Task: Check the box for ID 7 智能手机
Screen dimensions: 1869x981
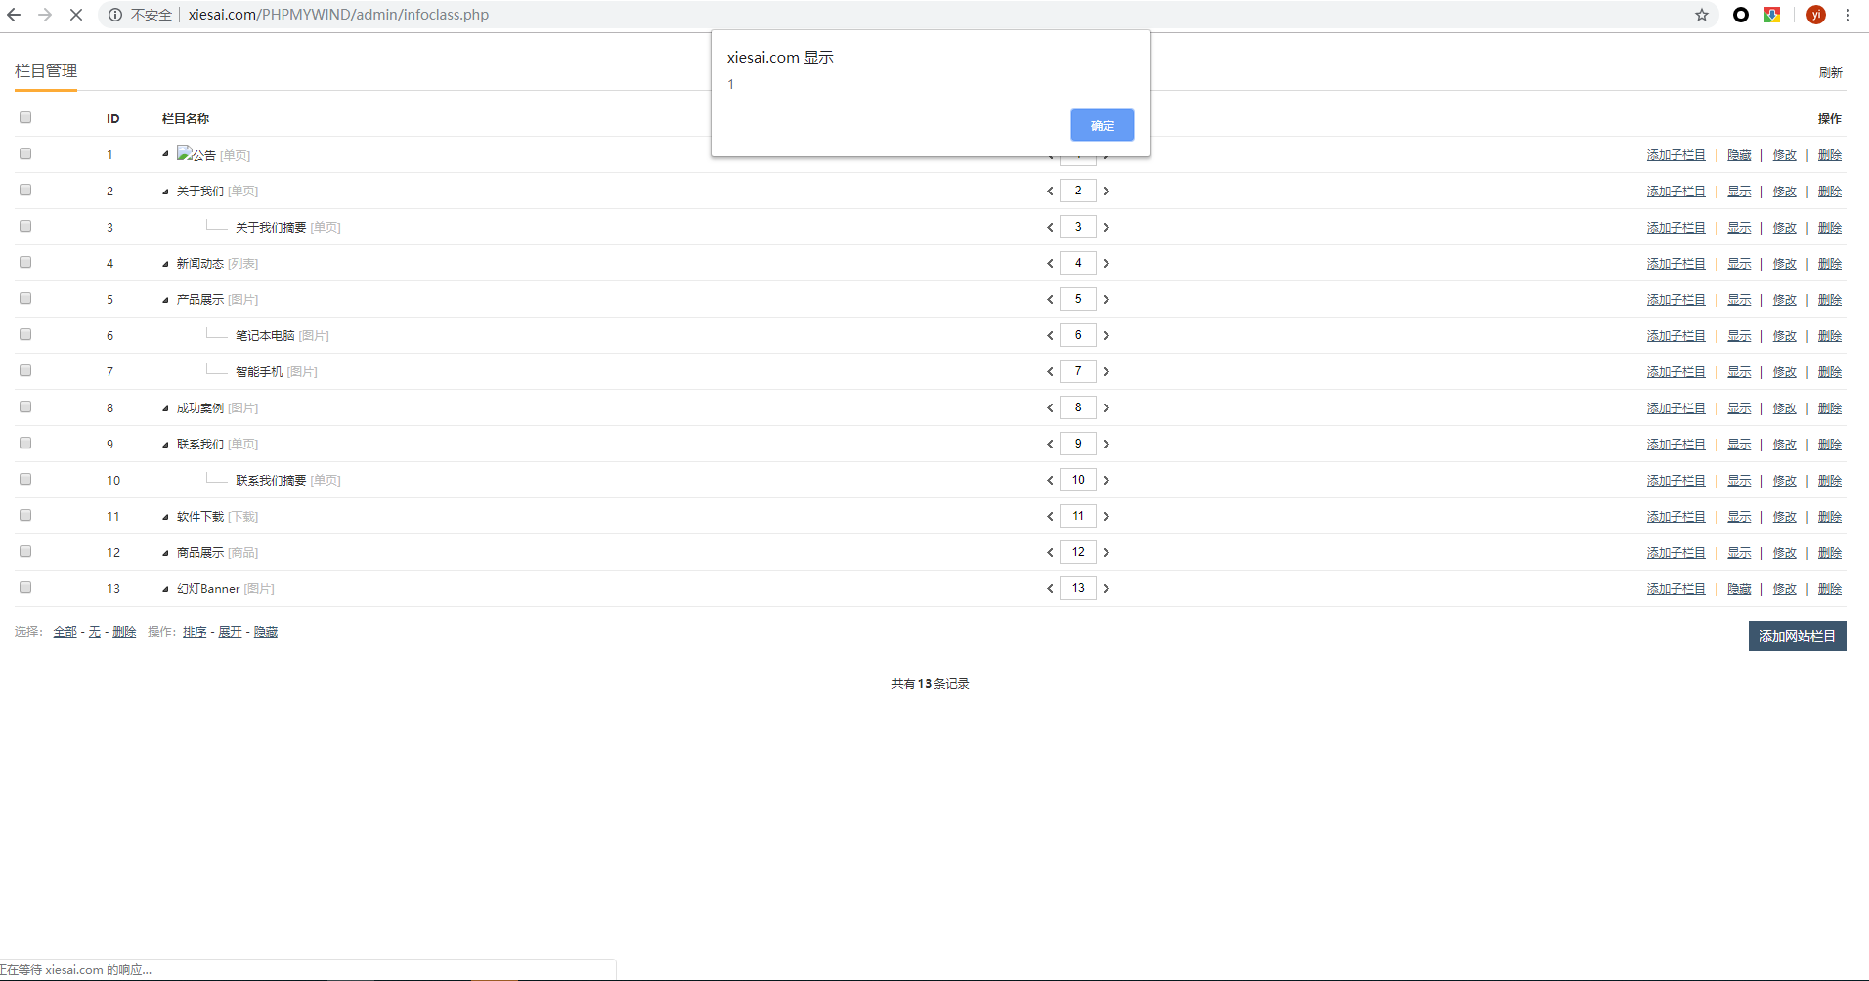Action: click(x=25, y=371)
